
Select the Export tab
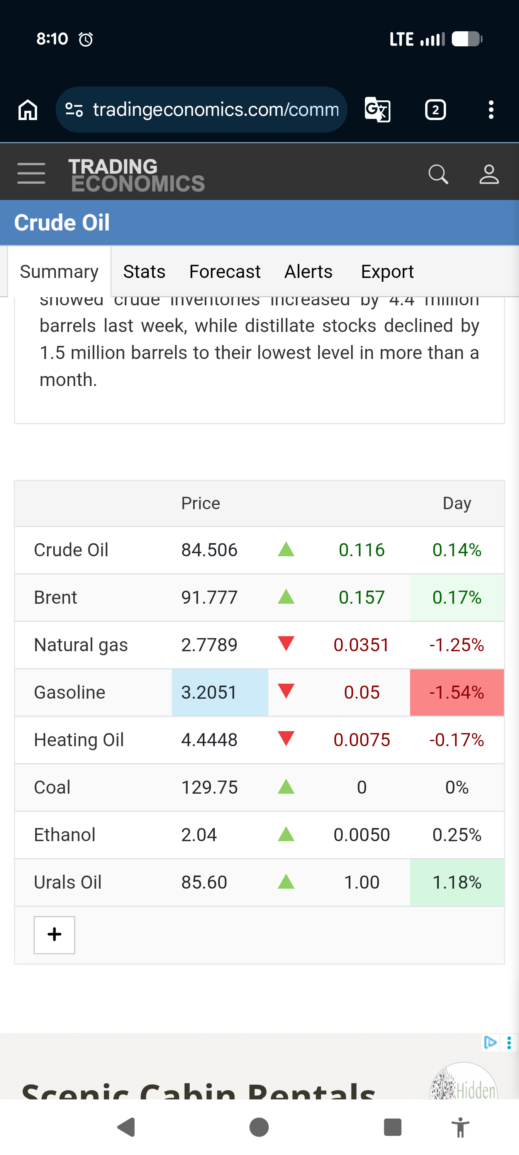(x=388, y=272)
